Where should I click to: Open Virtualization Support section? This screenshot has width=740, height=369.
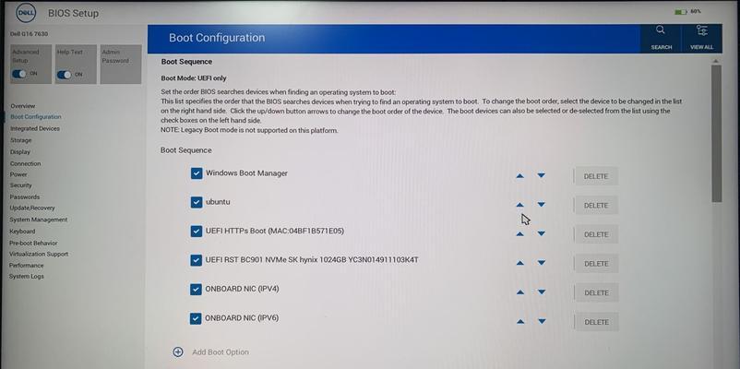39,254
